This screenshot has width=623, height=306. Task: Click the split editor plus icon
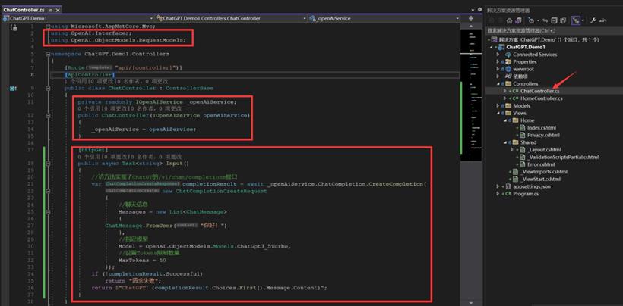471,18
